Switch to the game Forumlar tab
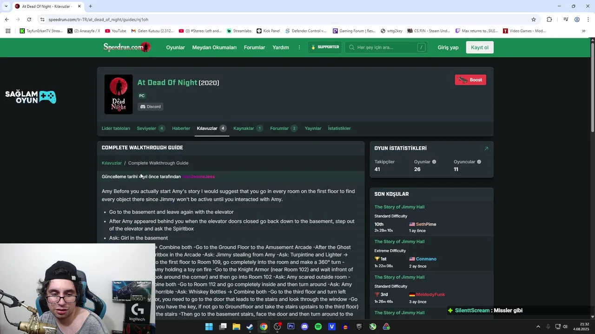This screenshot has width=595, height=334. point(284,128)
